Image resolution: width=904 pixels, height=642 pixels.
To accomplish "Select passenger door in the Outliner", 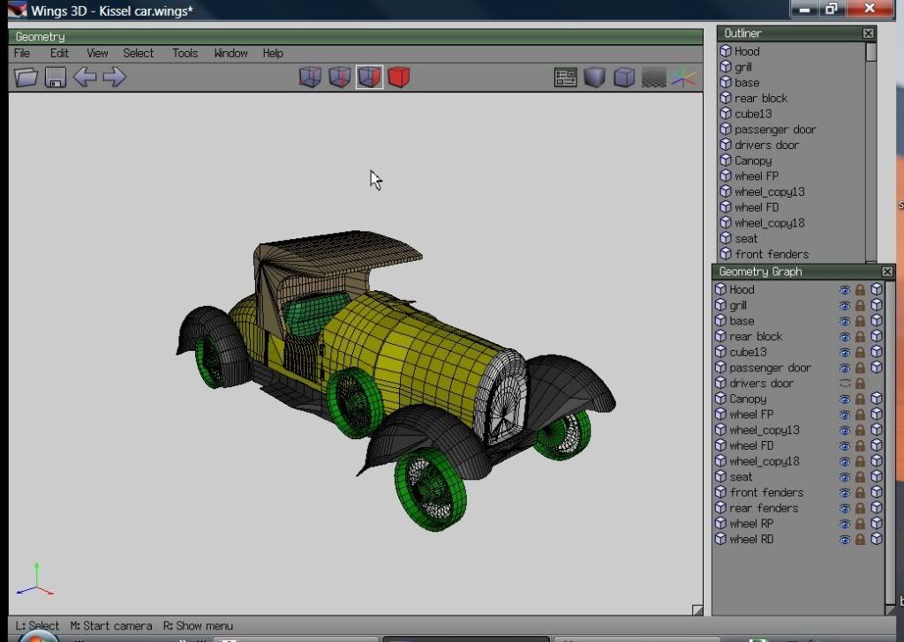I will 774,130.
